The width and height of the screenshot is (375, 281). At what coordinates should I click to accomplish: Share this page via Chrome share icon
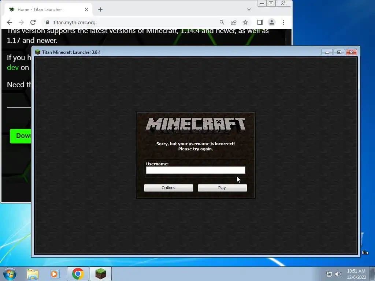[x=233, y=22]
